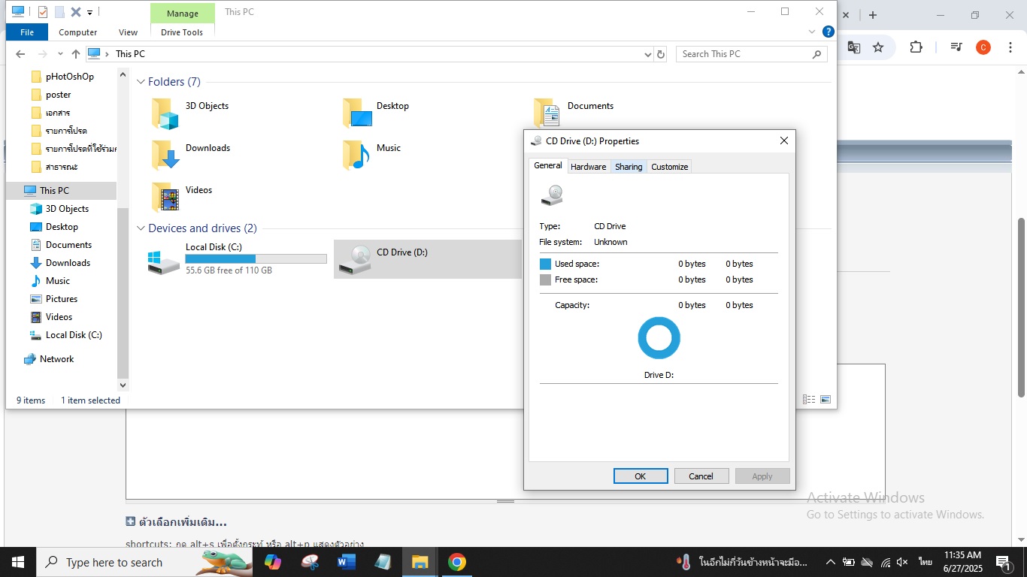Select the Downloads folder in main pane
Image resolution: width=1027 pixels, height=577 pixels.
192,155
